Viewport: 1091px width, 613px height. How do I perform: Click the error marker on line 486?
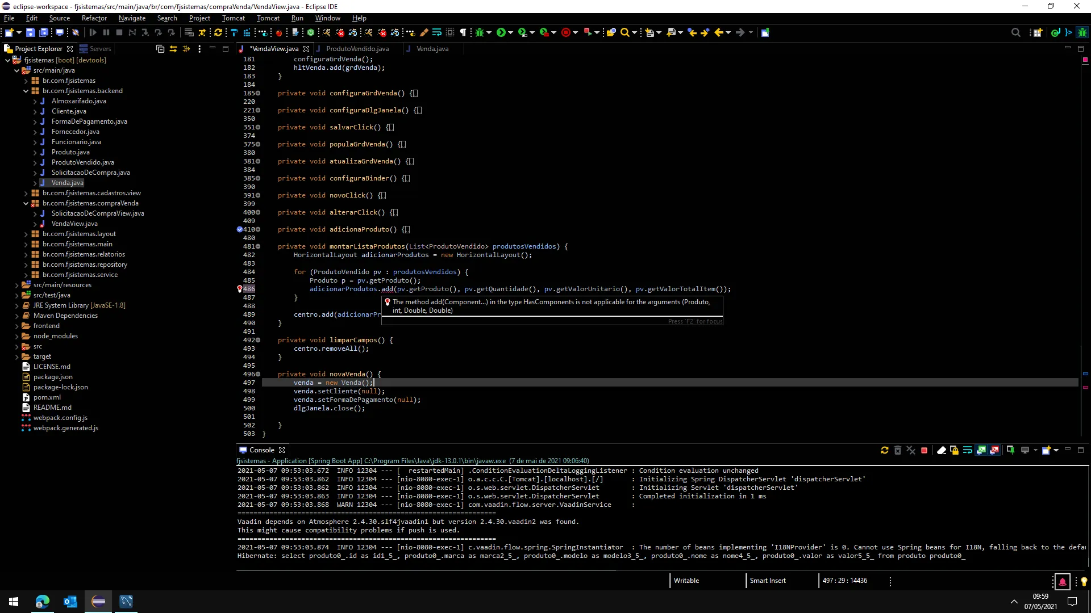(x=239, y=289)
